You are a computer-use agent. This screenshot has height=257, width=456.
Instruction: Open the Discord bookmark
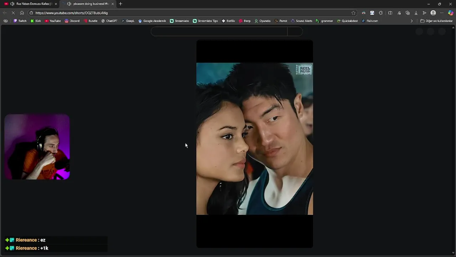click(x=72, y=21)
